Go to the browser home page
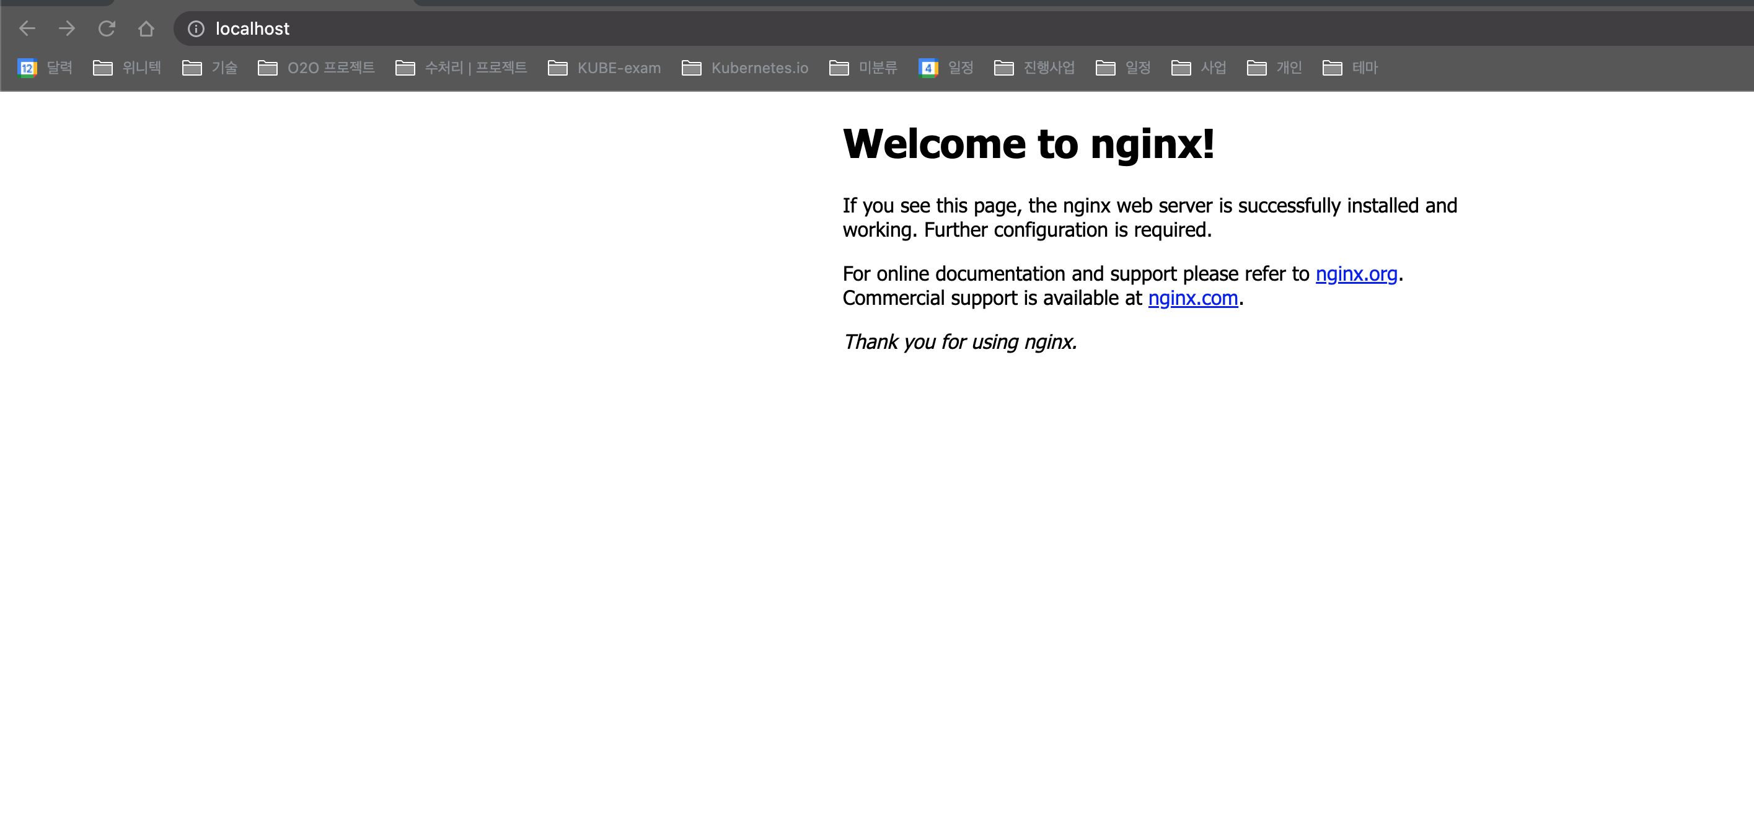The image size is (1754, 839). [146, 29]
